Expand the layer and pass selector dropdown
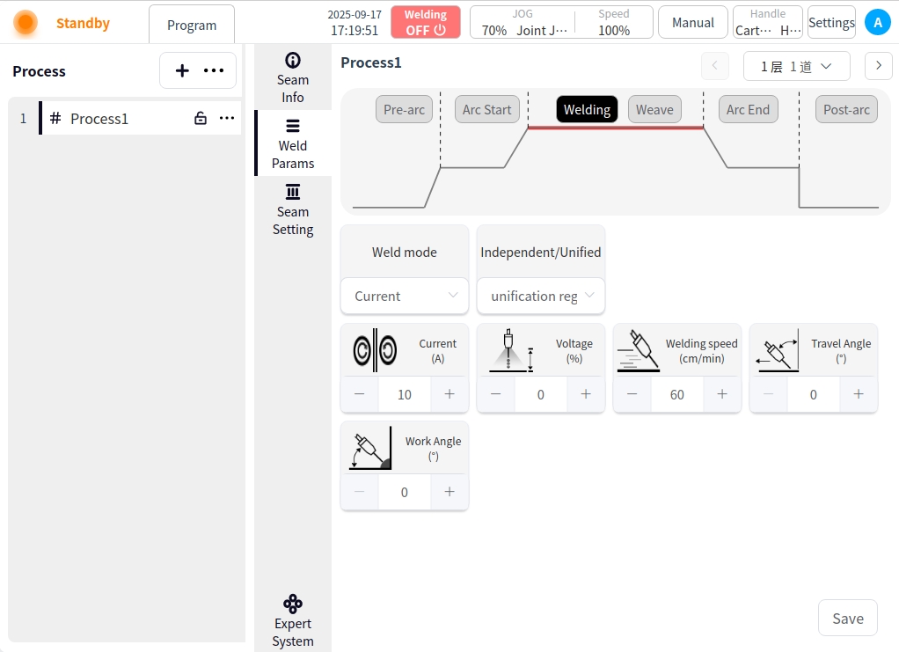899x652 pixels. (x=796, y=67)
